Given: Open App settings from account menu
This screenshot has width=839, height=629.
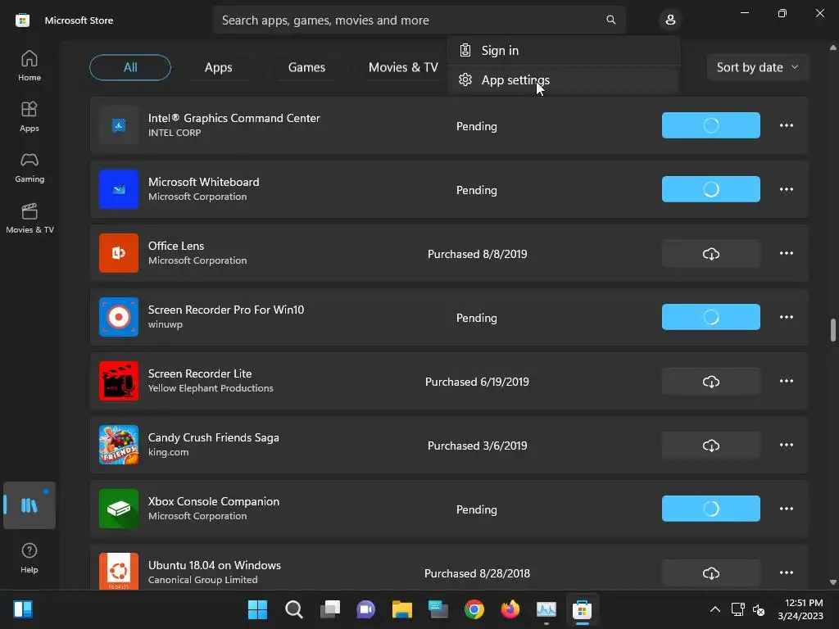Looking at the screenshot, I should click(x=564, y=79).
